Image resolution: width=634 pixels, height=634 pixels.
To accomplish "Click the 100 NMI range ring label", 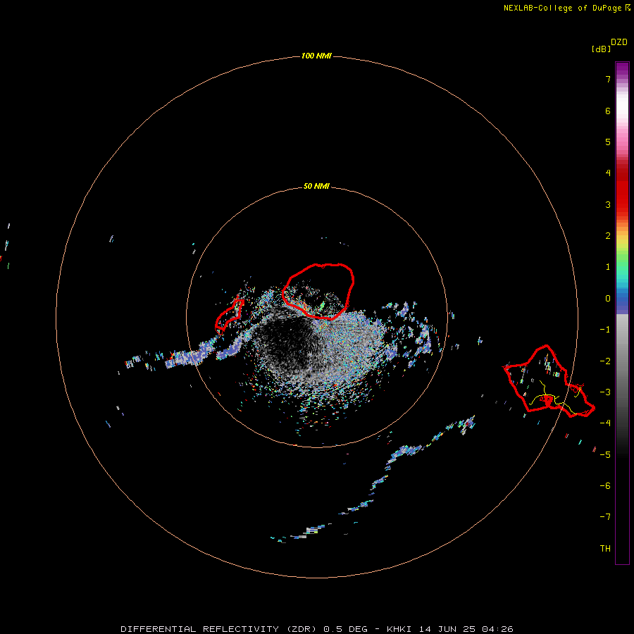I will click(316, 56).
